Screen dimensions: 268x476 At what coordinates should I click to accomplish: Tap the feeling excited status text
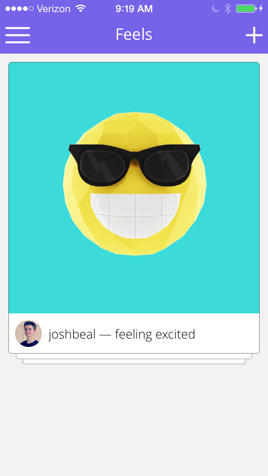click(155, 334)
